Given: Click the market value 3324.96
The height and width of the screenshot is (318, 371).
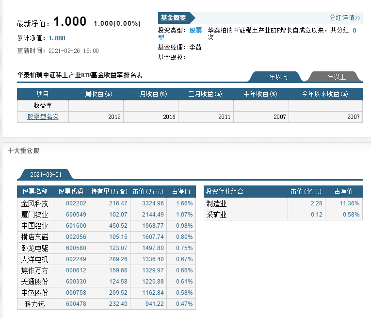Looking at the screenshot, I should pyautogui.click(x=153, y=203).
